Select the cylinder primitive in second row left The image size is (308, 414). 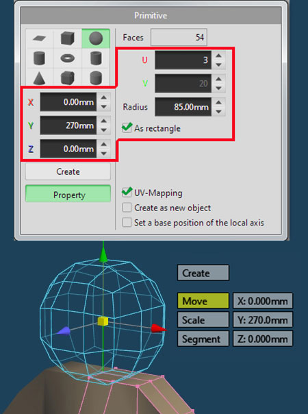(x=40, y=58)
